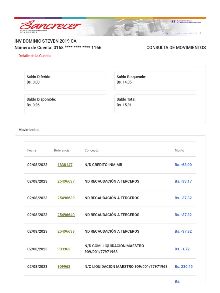Select N/C LIQUIDACION MAESTRO 909/001/77971963 concept
220x293 pixels.
click(x=126, y=267)
